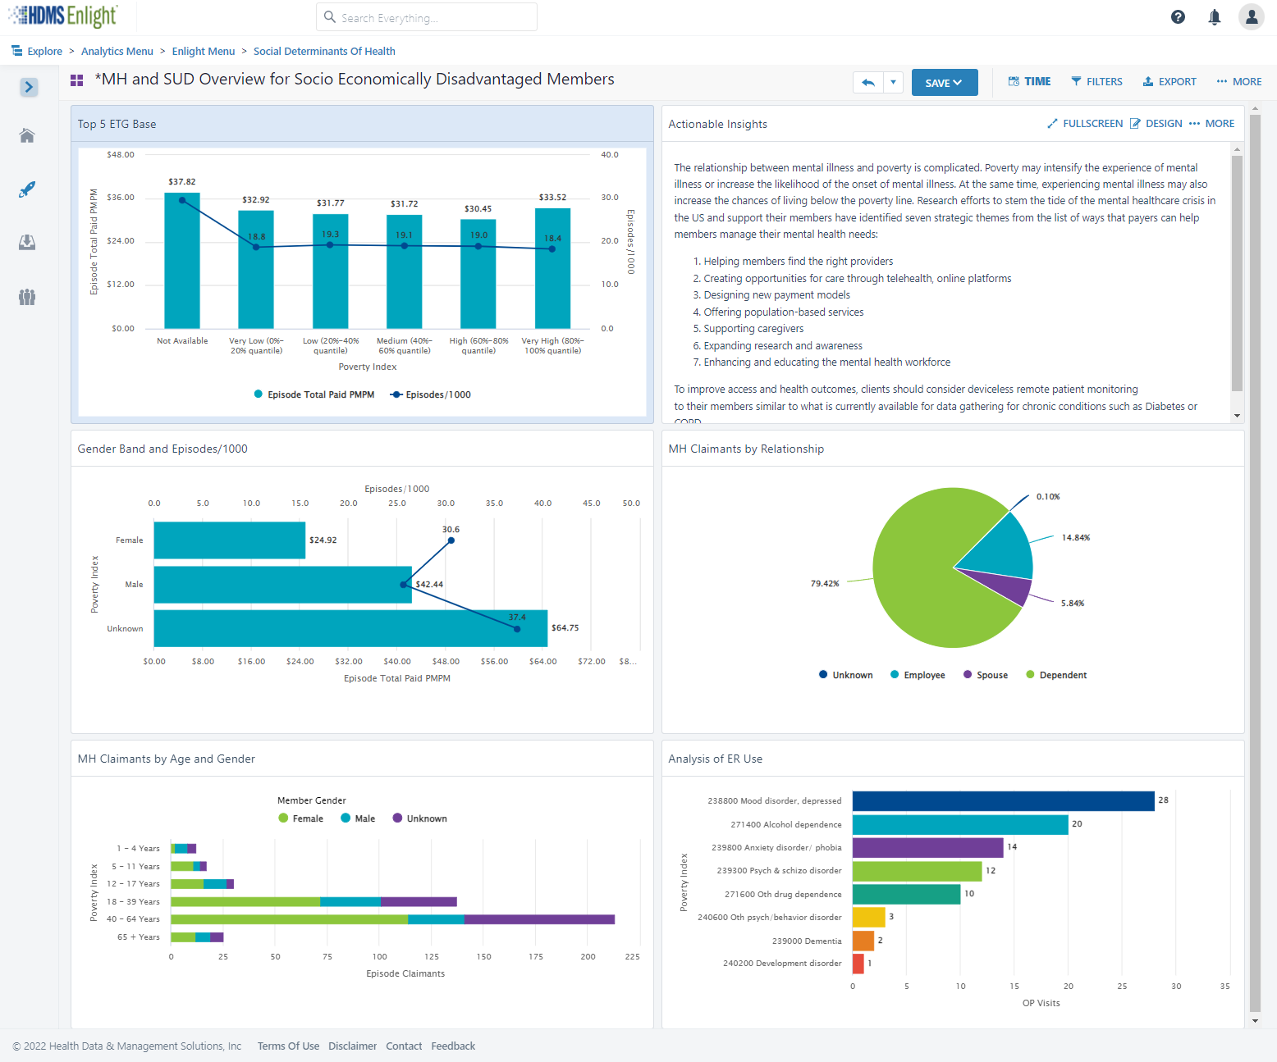Click the Not Available bar in ETG chart

tap(182, 261)
